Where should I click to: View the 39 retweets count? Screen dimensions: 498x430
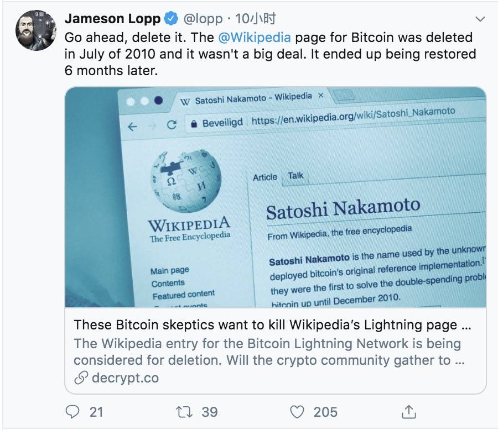tap(210, 412)
